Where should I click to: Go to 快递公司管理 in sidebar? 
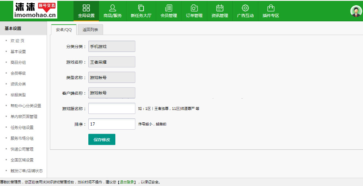click(x=22, y=149)
